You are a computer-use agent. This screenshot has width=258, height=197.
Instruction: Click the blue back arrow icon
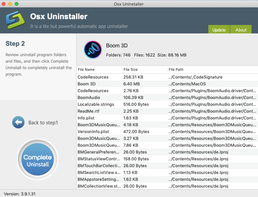18,122
